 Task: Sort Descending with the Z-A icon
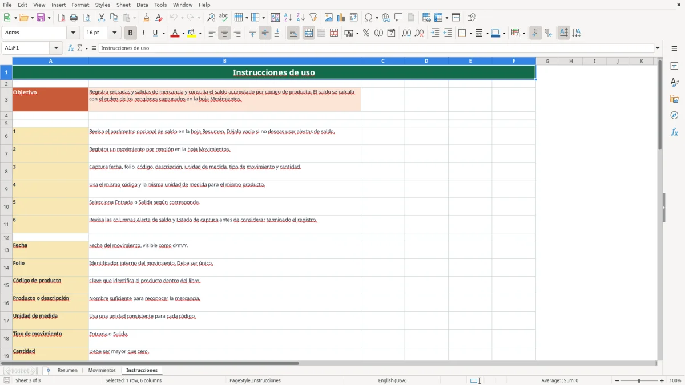(x=300, y=18)
